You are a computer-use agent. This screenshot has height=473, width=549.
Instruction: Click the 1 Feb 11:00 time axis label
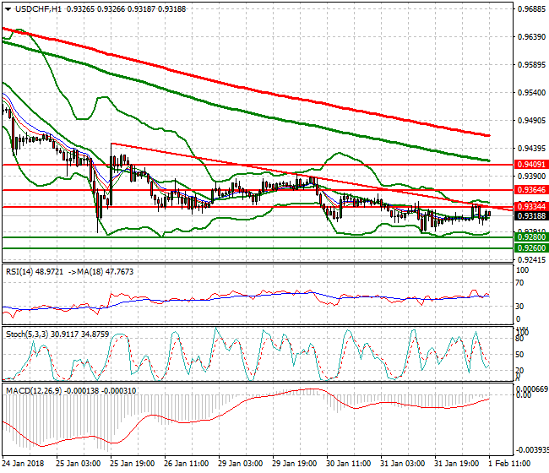pos(509,464)
